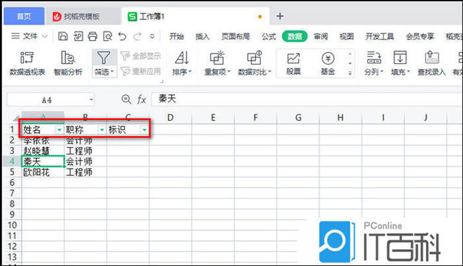463x266 pixels.
Task: Click the select-all corner of the grid
Action: tap(16, 118)
